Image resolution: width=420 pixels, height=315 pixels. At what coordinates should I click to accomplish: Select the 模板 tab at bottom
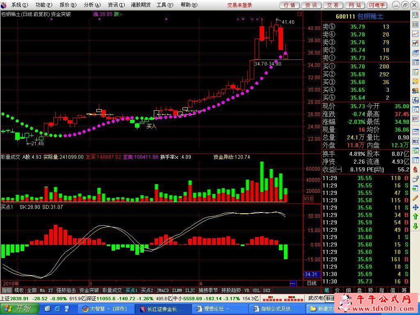19,290
